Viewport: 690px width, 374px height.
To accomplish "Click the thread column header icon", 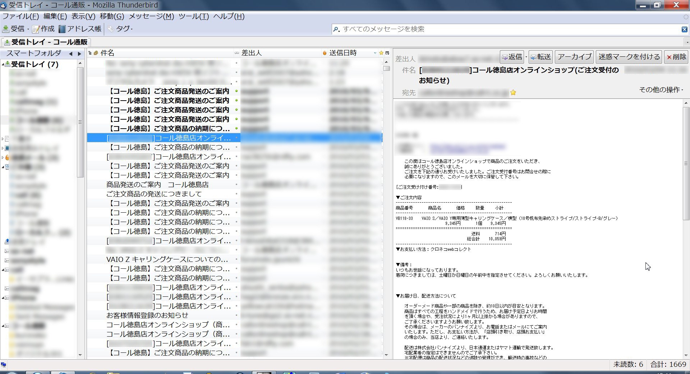I will coord(90,53).
